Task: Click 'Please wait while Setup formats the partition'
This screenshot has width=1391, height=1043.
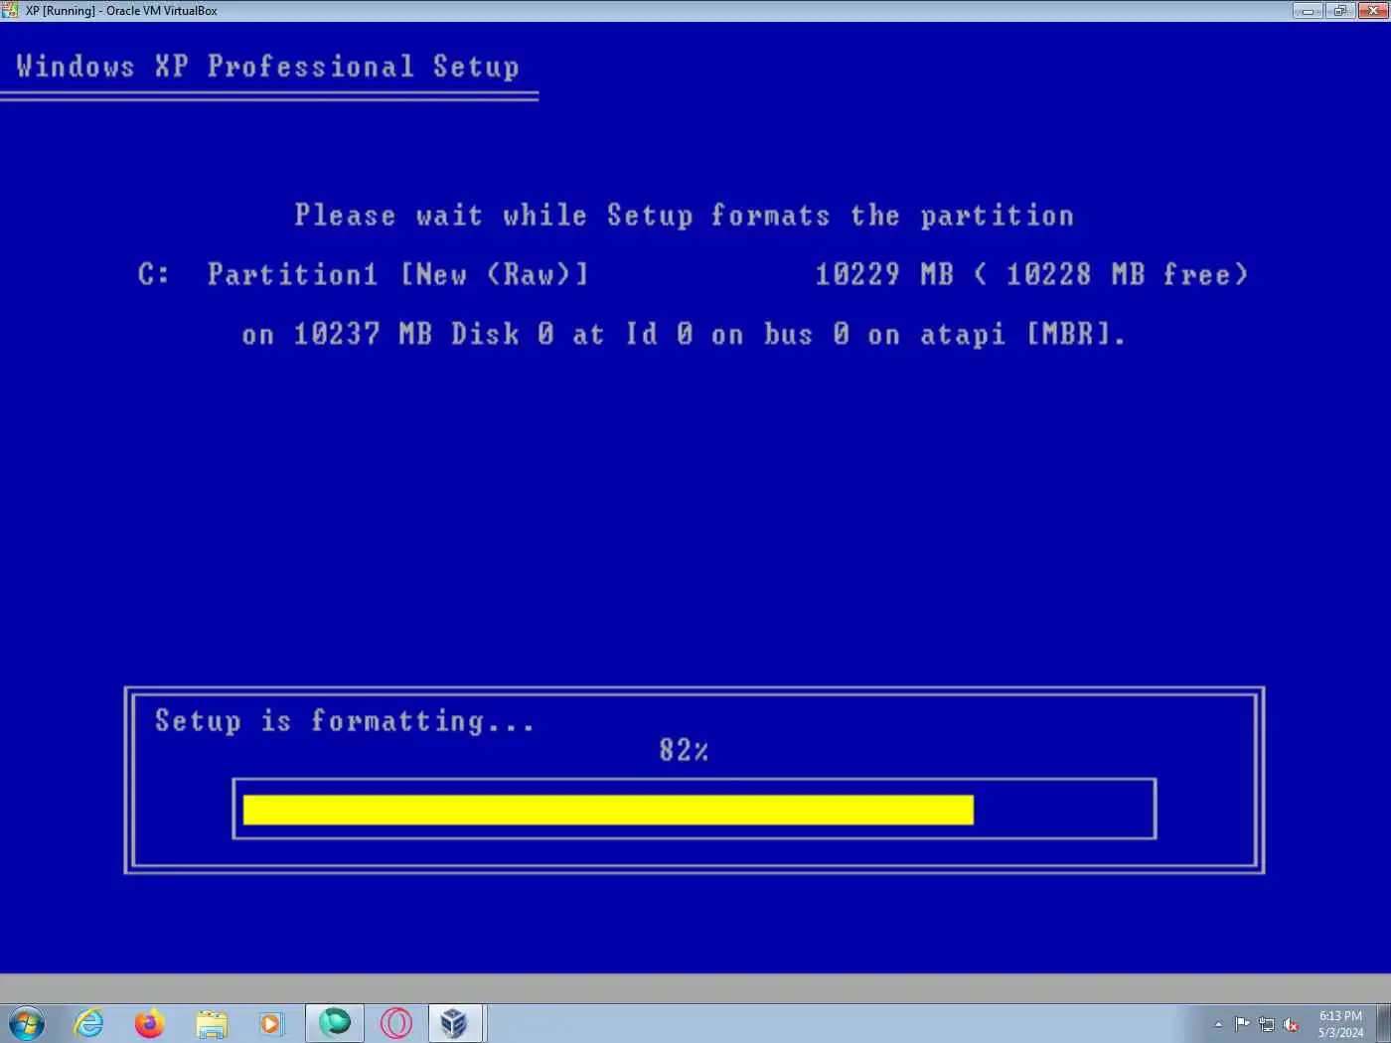Action: (684, 216)
